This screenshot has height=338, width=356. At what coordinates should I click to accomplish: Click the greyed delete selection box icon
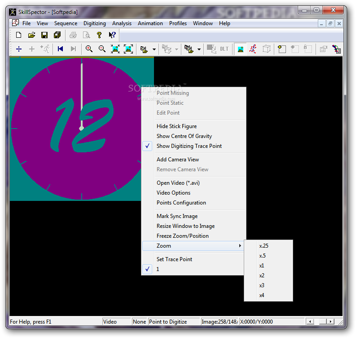coord(294,49)
